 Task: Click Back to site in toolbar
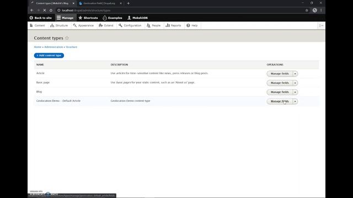click(x=41, y=18)
